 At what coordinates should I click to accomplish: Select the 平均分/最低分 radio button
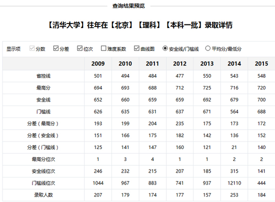(207, 48)
